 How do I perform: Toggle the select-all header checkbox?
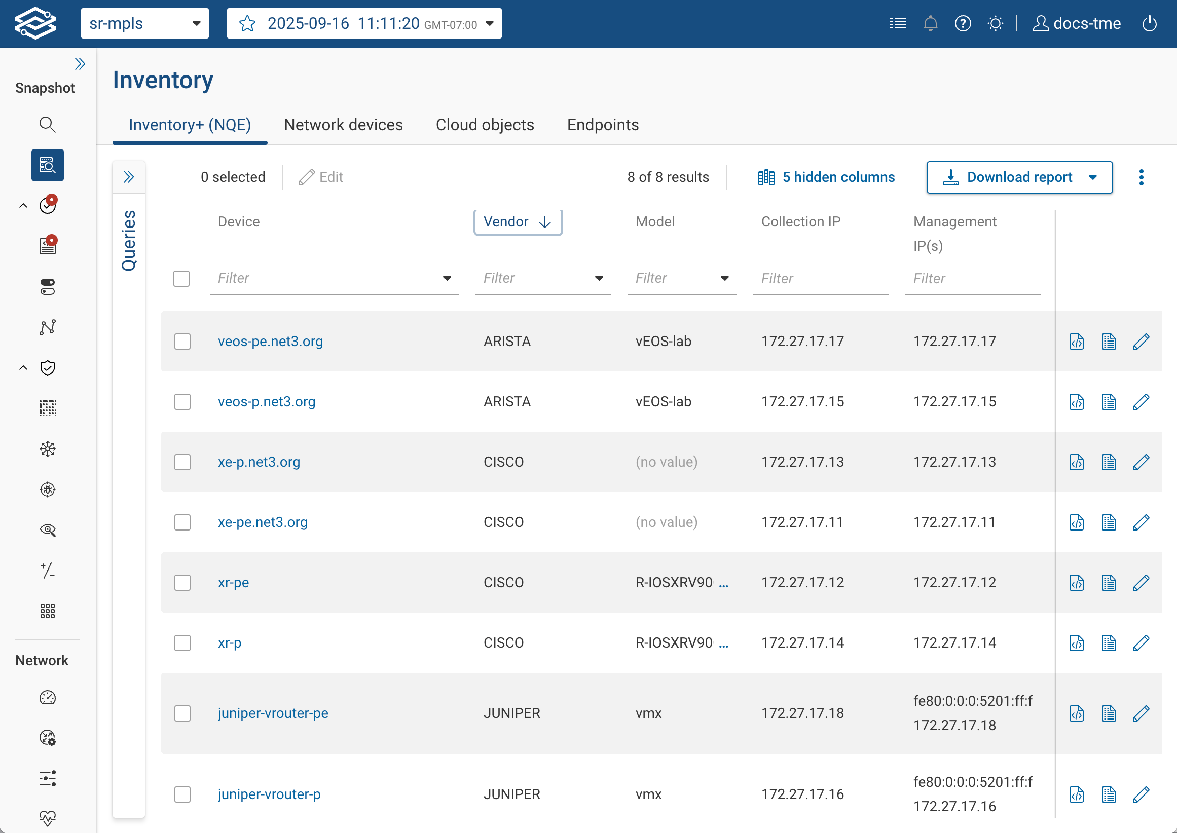181,279
